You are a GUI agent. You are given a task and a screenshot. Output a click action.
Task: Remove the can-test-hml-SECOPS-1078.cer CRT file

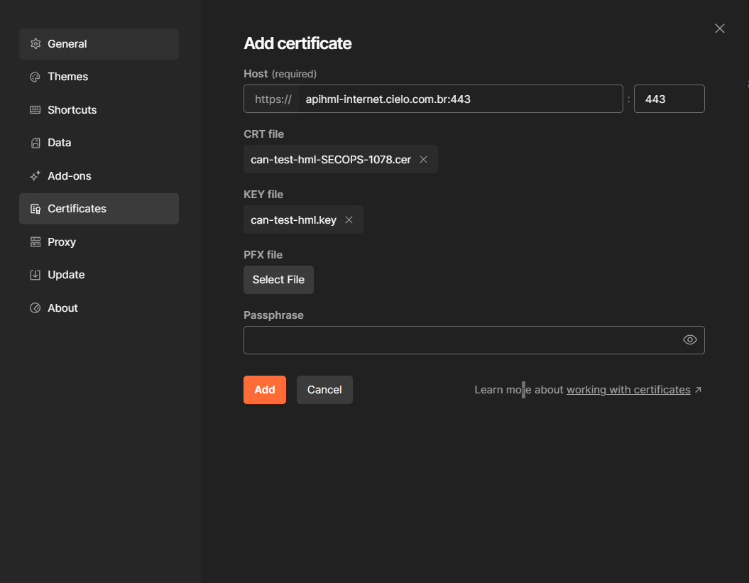[424, 160]
